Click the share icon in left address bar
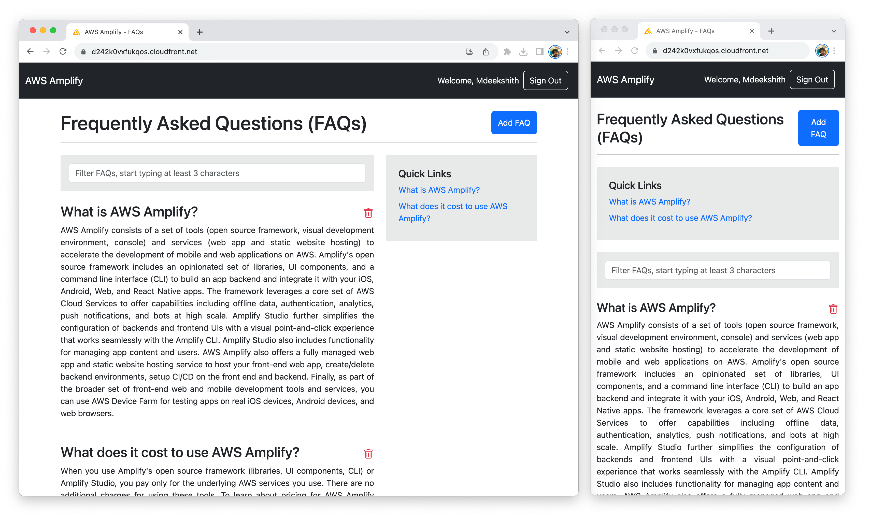This screenshot has width=870, height=520. 485,52
